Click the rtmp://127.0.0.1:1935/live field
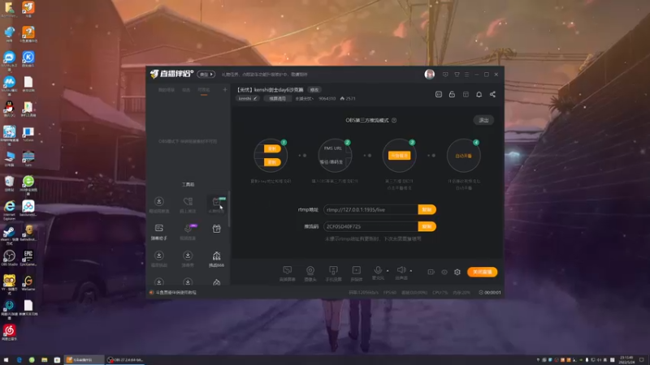The image size is (650, 365). 370,210
